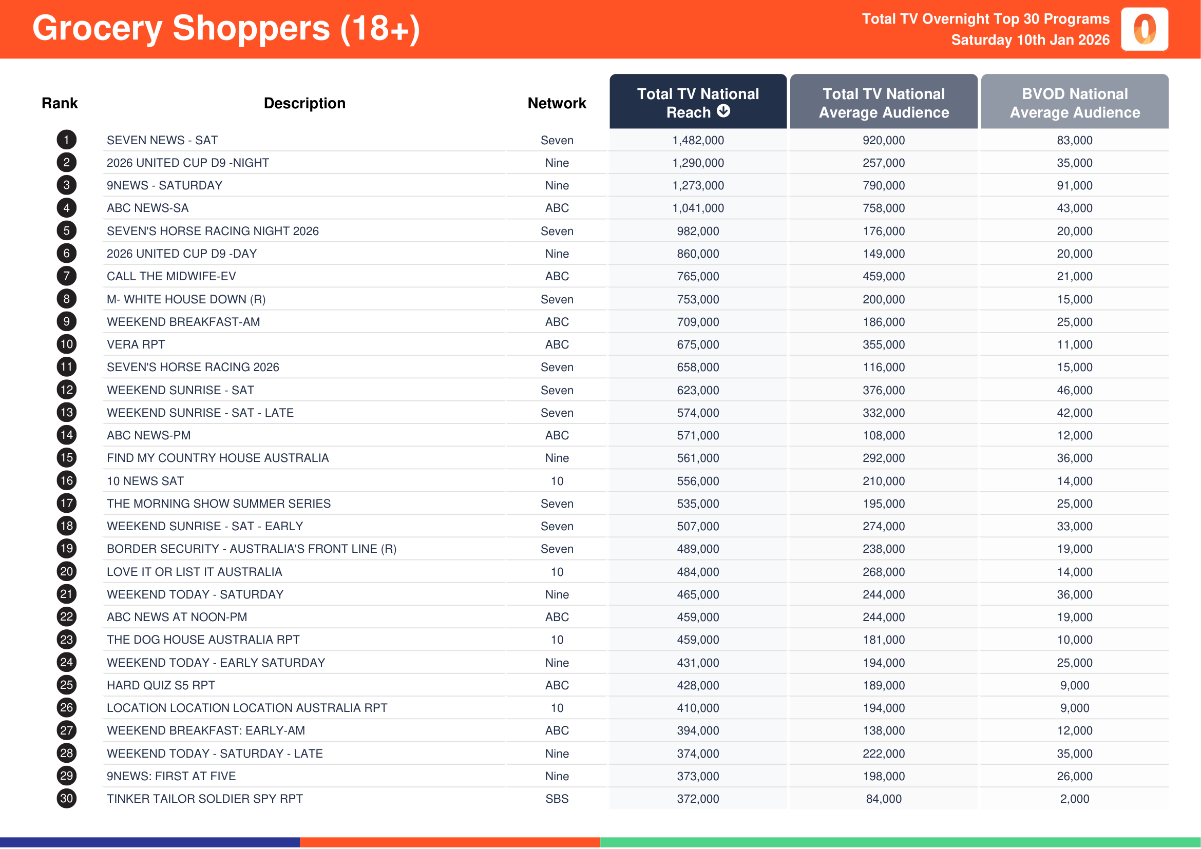Click the Rank column heading
Screen dimensions: 1201x849
coord(60,103)
